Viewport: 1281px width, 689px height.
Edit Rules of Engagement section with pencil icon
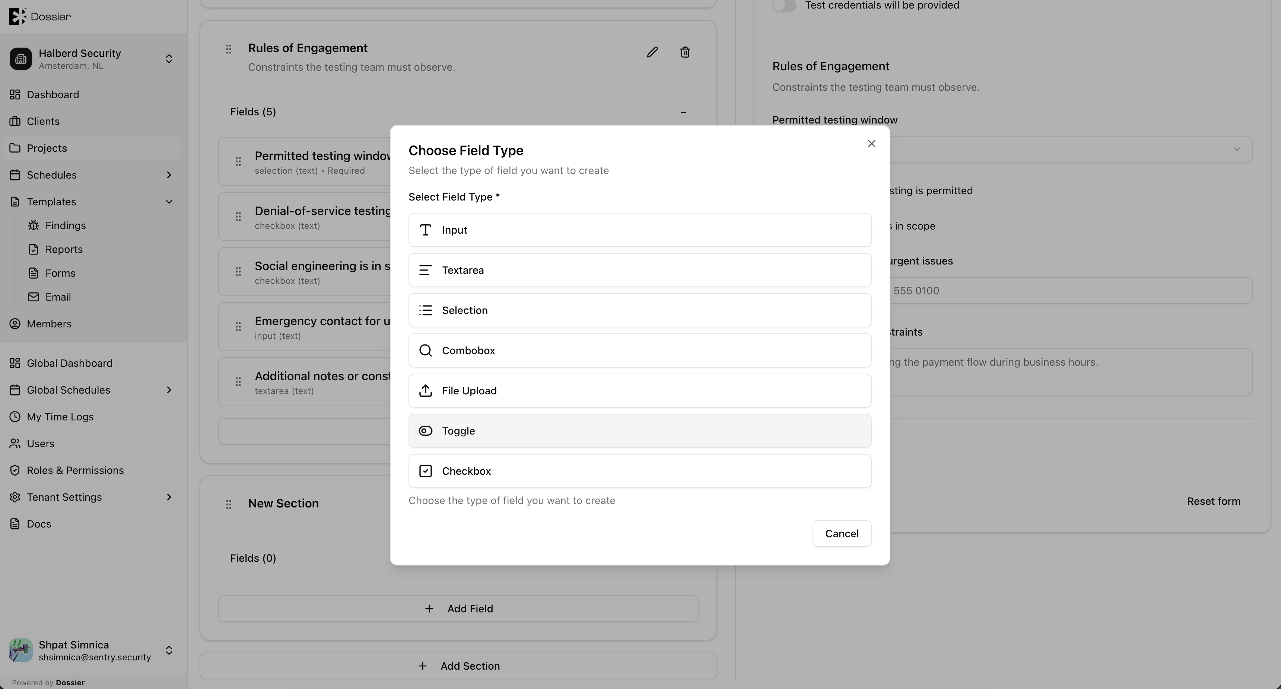click(652, 52)
